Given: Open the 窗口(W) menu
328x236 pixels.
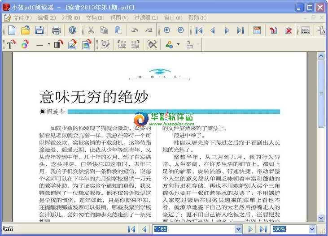Looking at the screenshot, I should (173, 18).
